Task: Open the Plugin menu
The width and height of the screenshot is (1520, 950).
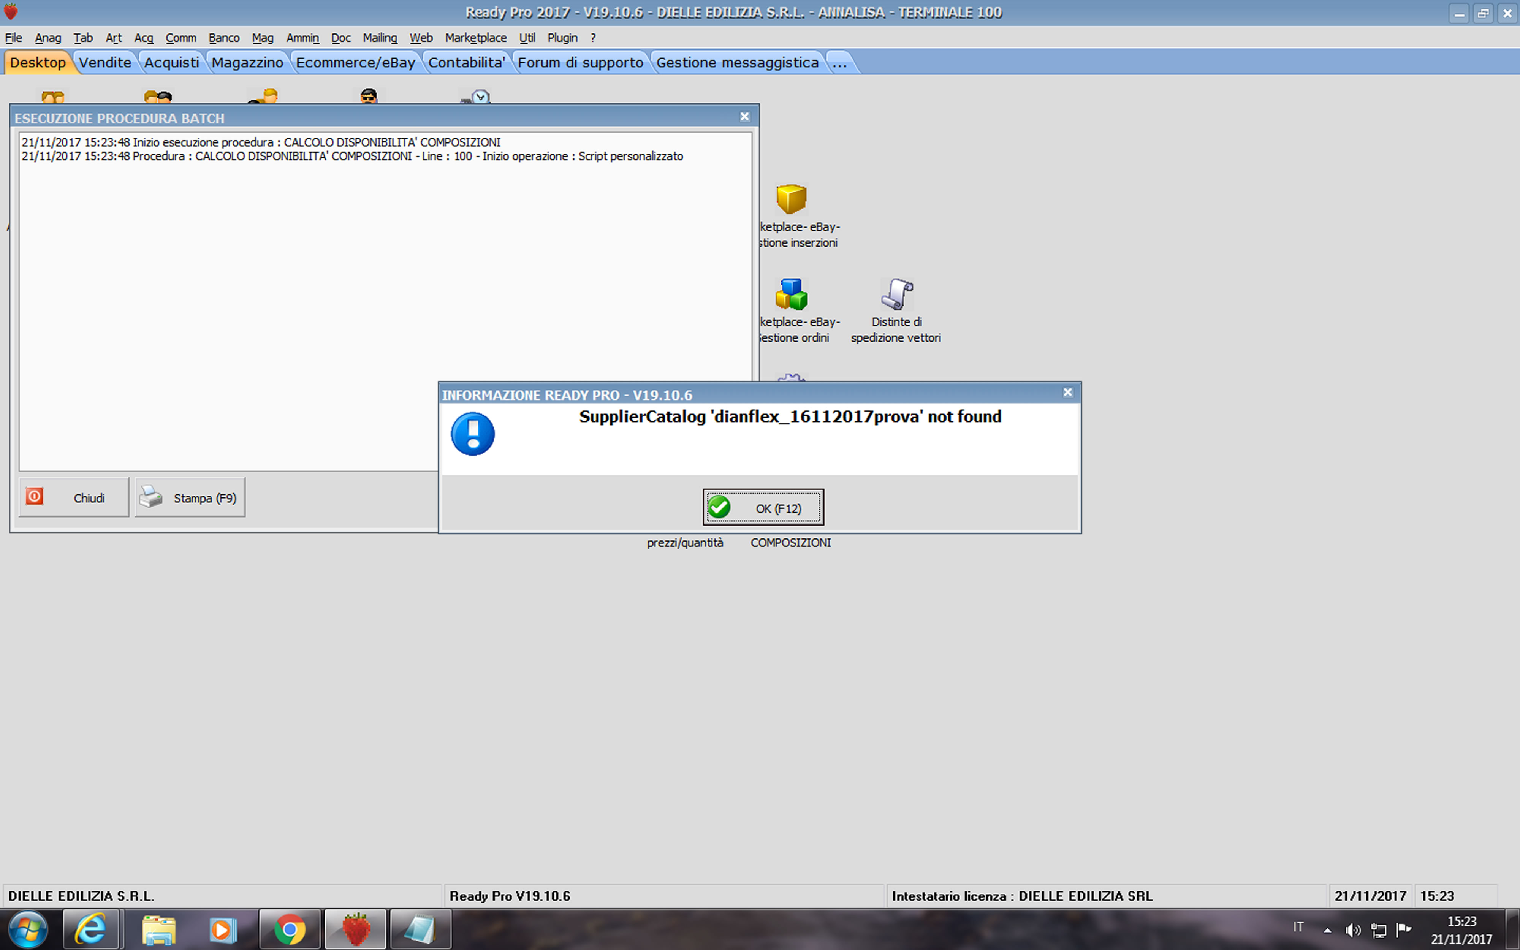Action: pos(562,38)
